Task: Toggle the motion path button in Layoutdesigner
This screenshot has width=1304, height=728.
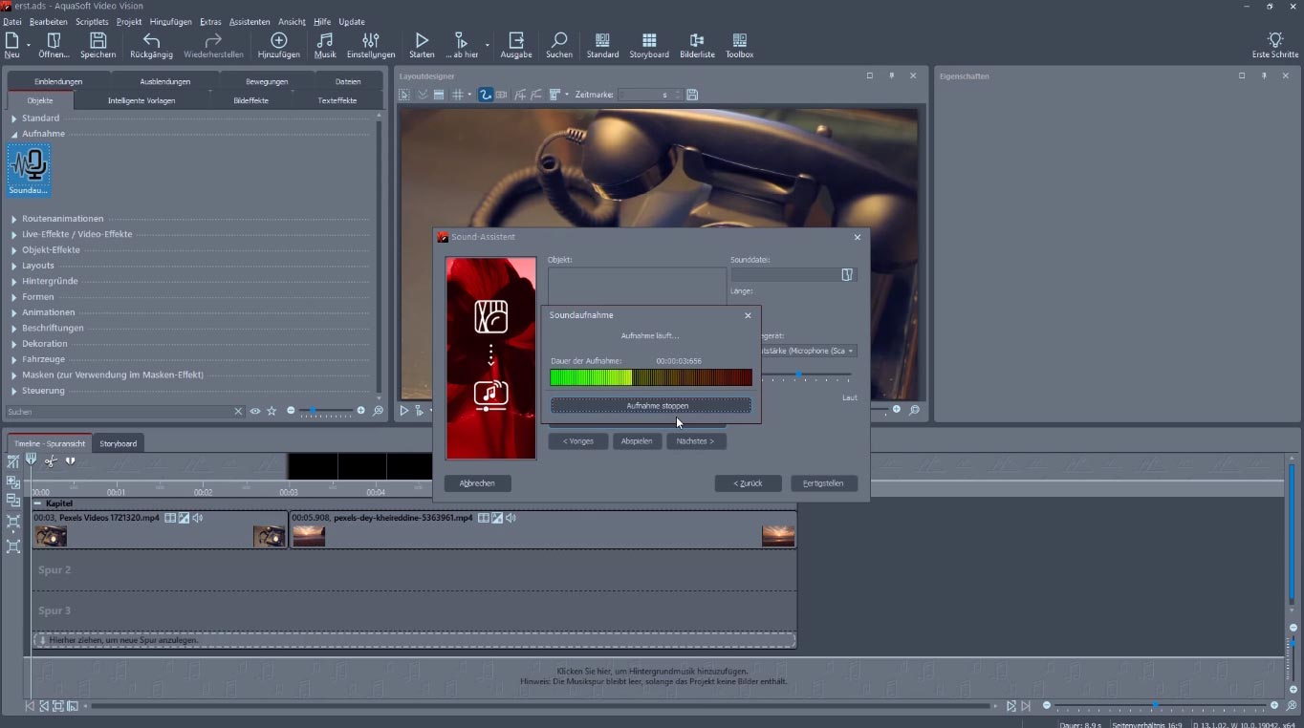Action: [486, 95]
